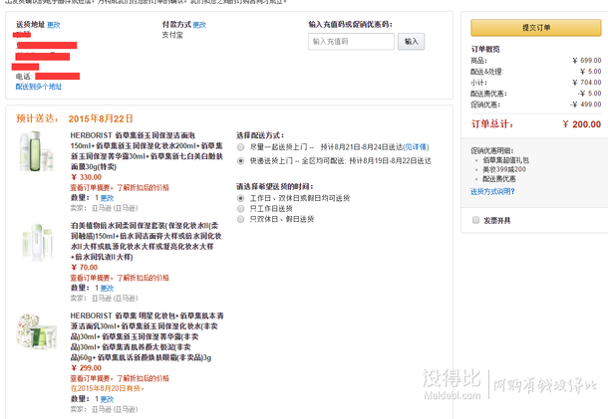Click the 佰草集超值礼包 promotion entry
Viewport: 608px width, 419px height.
[505, 160]
